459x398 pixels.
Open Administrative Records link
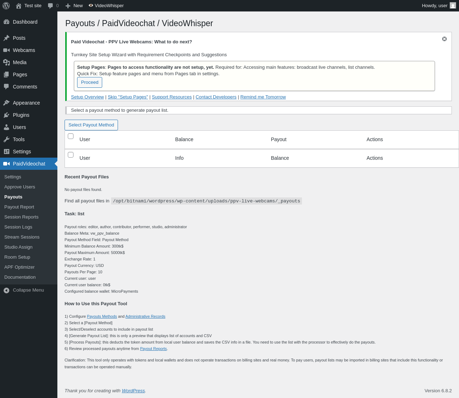click(x=145, y=317)
